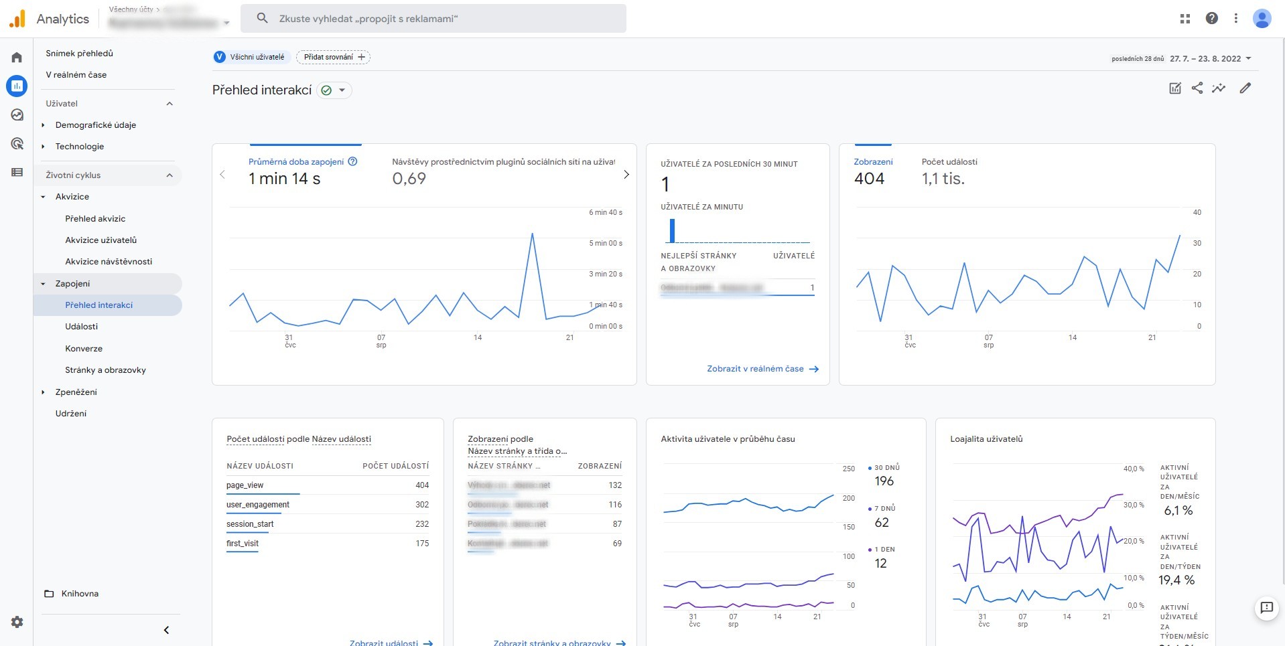
Task: Open the Explore icon in left rail
Action: [x=17, y=114]
